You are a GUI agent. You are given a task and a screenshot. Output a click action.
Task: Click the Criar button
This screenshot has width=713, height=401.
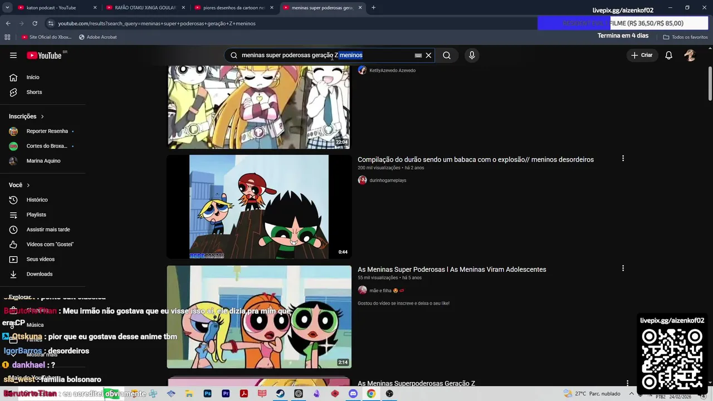(x=641, y=55)
